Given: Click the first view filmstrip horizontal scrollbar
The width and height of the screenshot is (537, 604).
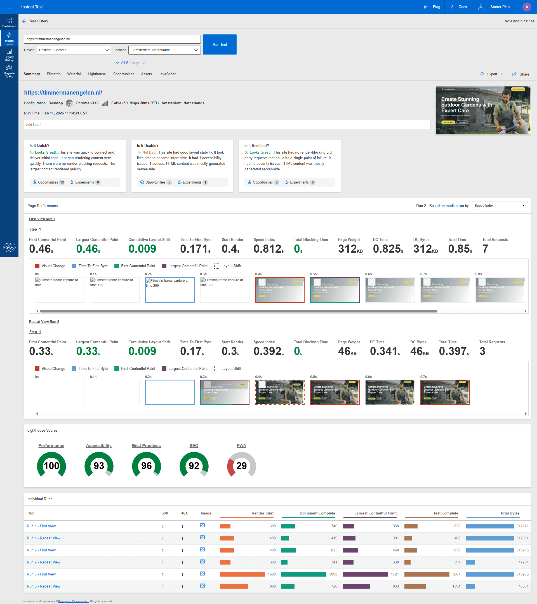Looking at the screenshot, I should (x=238, y=311).
